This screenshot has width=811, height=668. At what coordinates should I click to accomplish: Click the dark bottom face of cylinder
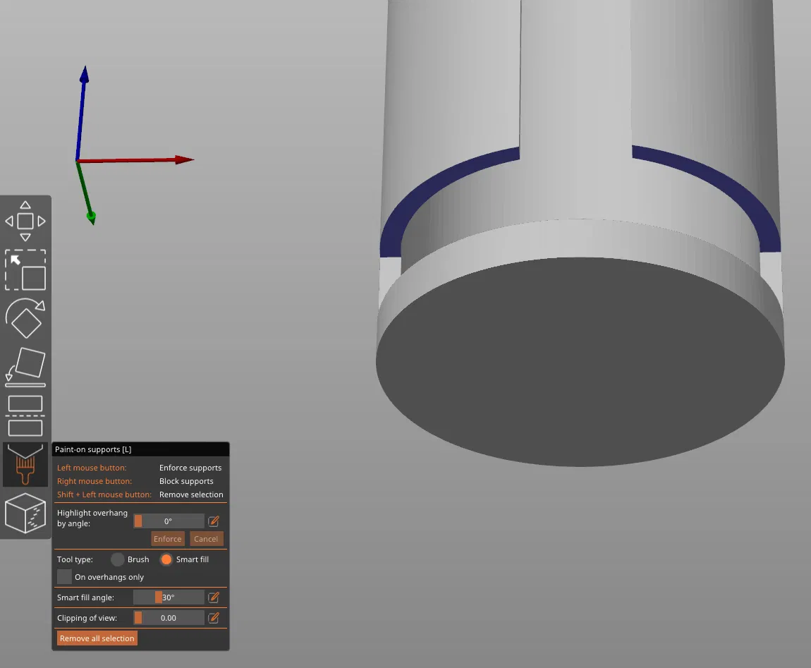(579, 362)
